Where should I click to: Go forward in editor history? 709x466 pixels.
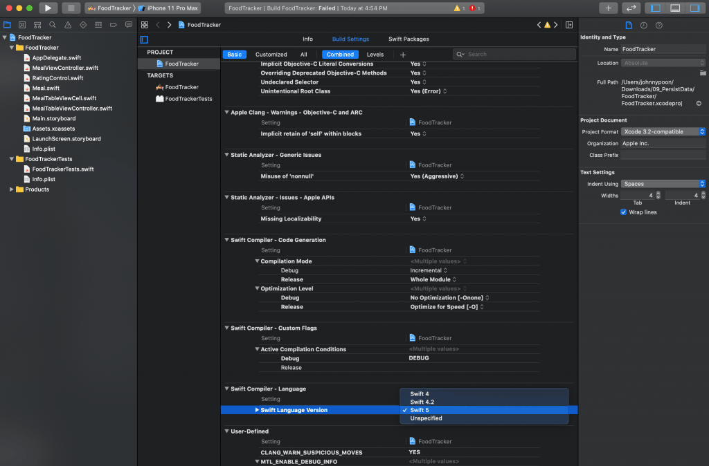[x=169, y=25]
